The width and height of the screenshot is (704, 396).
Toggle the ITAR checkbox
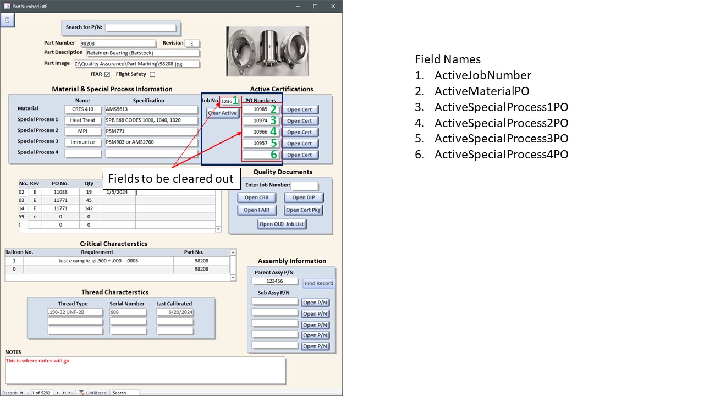pos(107,74)
